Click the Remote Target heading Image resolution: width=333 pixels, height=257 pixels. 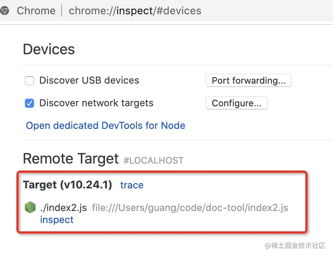coord(71,159)
